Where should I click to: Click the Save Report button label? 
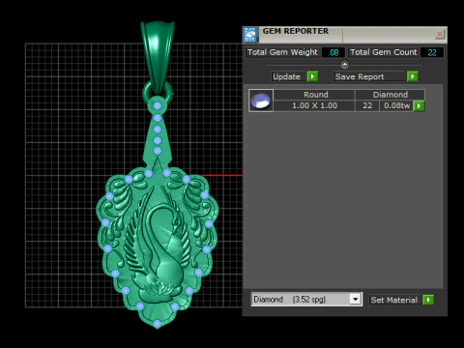(360, 76)
